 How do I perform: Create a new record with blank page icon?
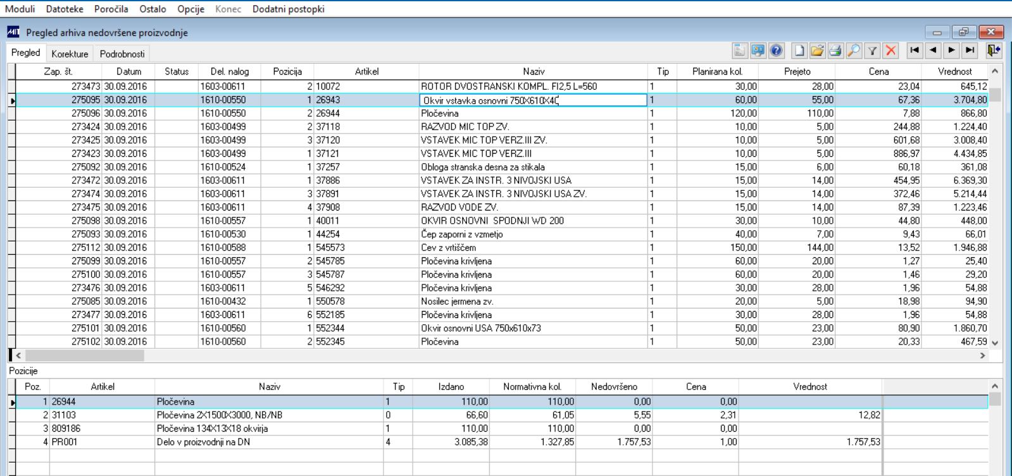(799, 51)
